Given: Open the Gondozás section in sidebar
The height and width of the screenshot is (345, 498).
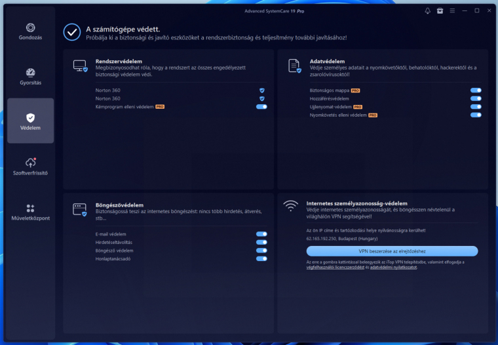Looking at the screenshot, I should point(30,31).
